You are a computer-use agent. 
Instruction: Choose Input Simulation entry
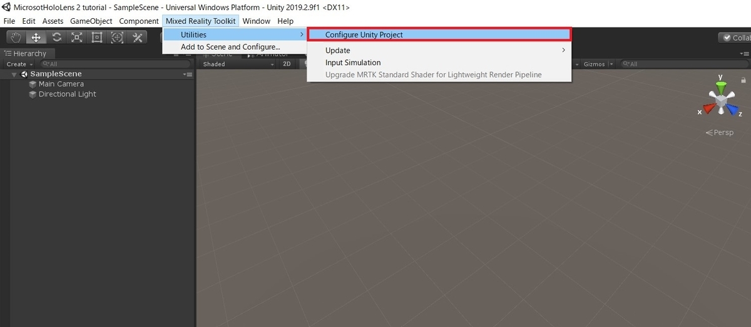(x=439, y=62)
